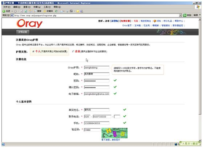The width and height of the screenshot is (203, 148).
Task: Open the Back button history dropdown
Action: pyautogui.click(x=12, y=11)
